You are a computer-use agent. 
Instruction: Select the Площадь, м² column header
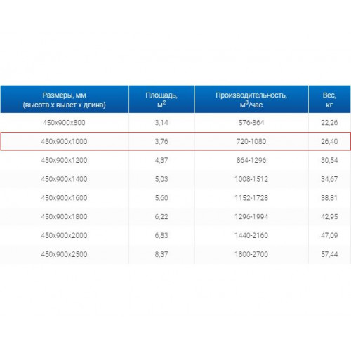click(x=161, y=100)
